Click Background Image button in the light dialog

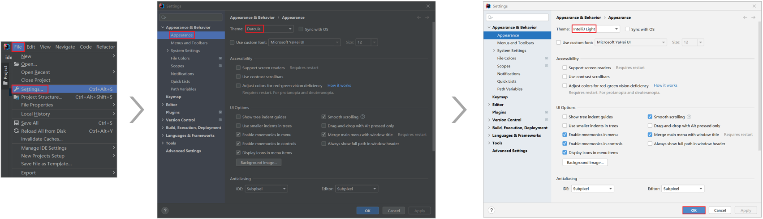coord(585,163)
